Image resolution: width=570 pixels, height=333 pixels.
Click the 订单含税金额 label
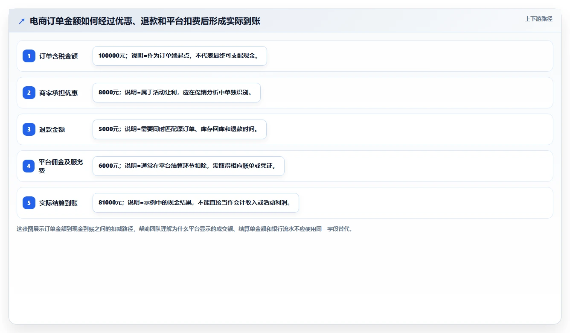pyautogui.click(x=58, y=56)
